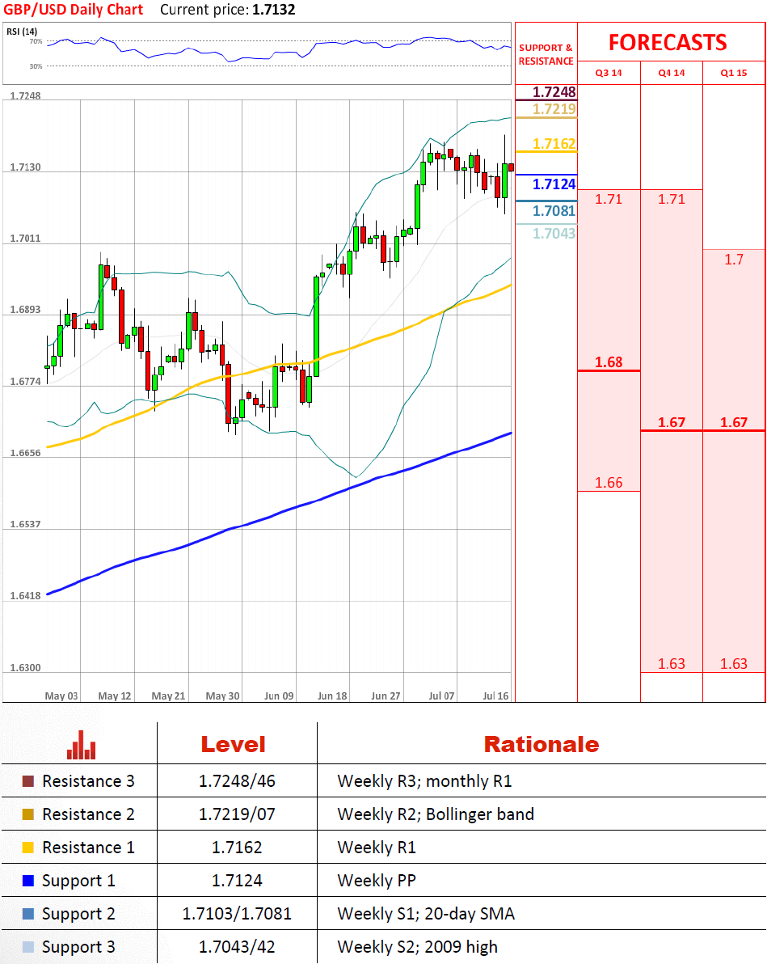Click the level cell 1.7219/07
Screen dimensions: 767x964
[x=237, y=814]
